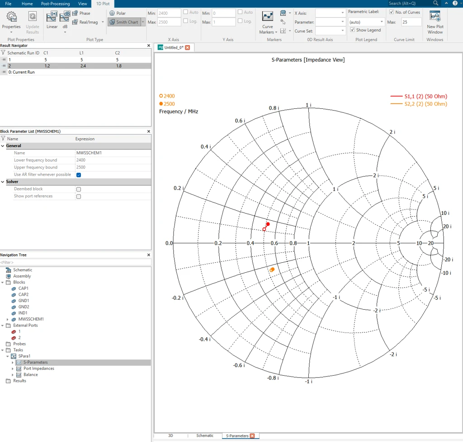Click the Search magnifier icon
The height and width of the screenshot is (442, 463).
435,3
